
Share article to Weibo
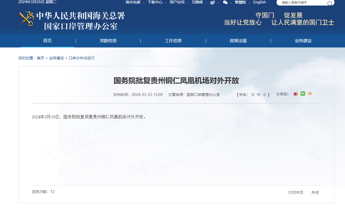(x=296, y=94)
